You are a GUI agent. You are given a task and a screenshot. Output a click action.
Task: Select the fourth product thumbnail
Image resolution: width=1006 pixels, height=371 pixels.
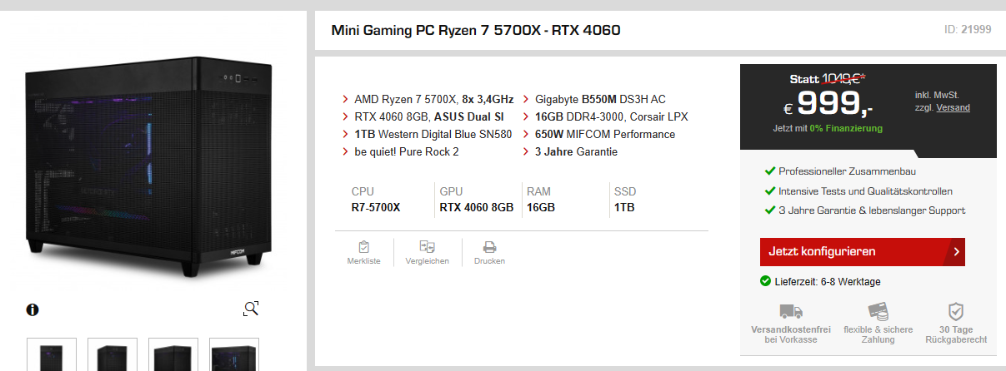point(234,354)
